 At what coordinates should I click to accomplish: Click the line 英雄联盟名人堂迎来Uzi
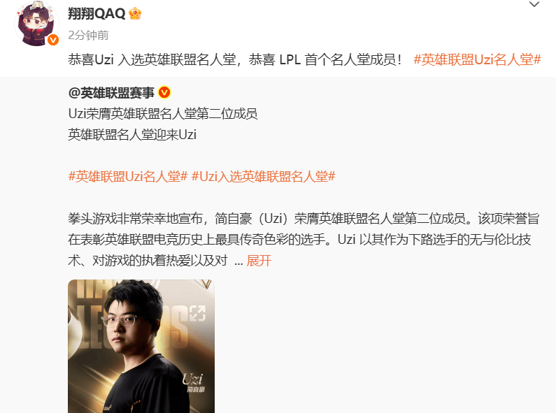(132, 135)
